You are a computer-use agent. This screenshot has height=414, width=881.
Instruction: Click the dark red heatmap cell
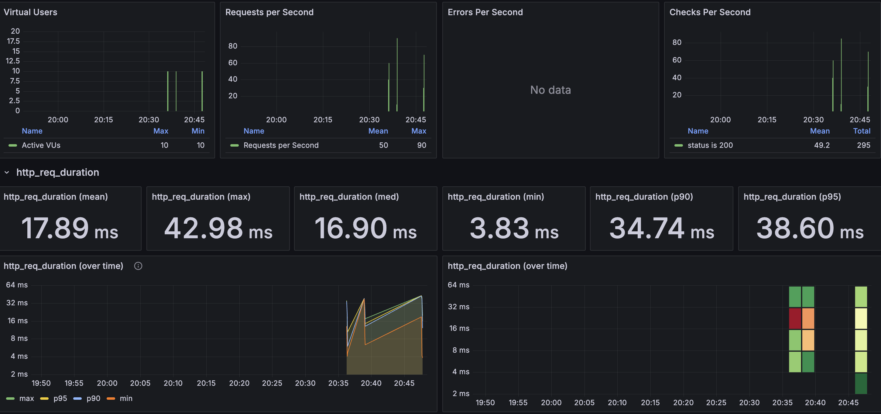(794, 318)
